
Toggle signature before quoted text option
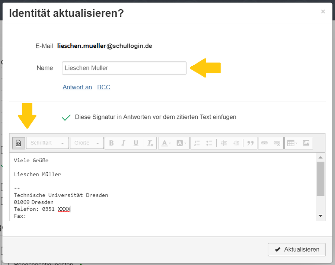66,117
